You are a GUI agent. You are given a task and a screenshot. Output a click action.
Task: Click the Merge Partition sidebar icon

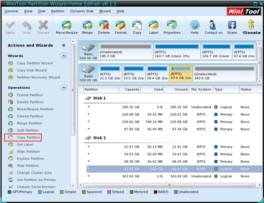tap(10, 123)
